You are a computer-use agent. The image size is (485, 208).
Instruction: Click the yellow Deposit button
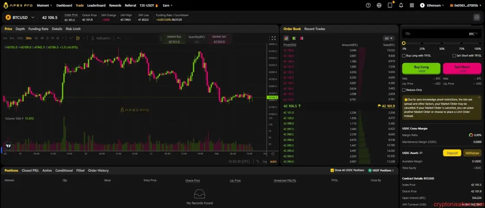point(452,153)
